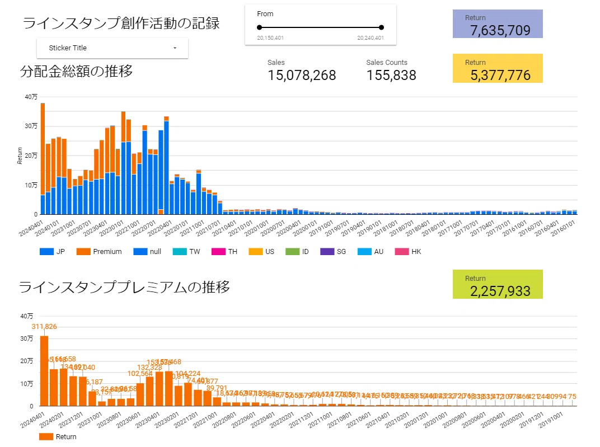Click the Return y-axis title of top chart
Image resolution: width=600 pixels, height=447 pixels.
[20, 156]
